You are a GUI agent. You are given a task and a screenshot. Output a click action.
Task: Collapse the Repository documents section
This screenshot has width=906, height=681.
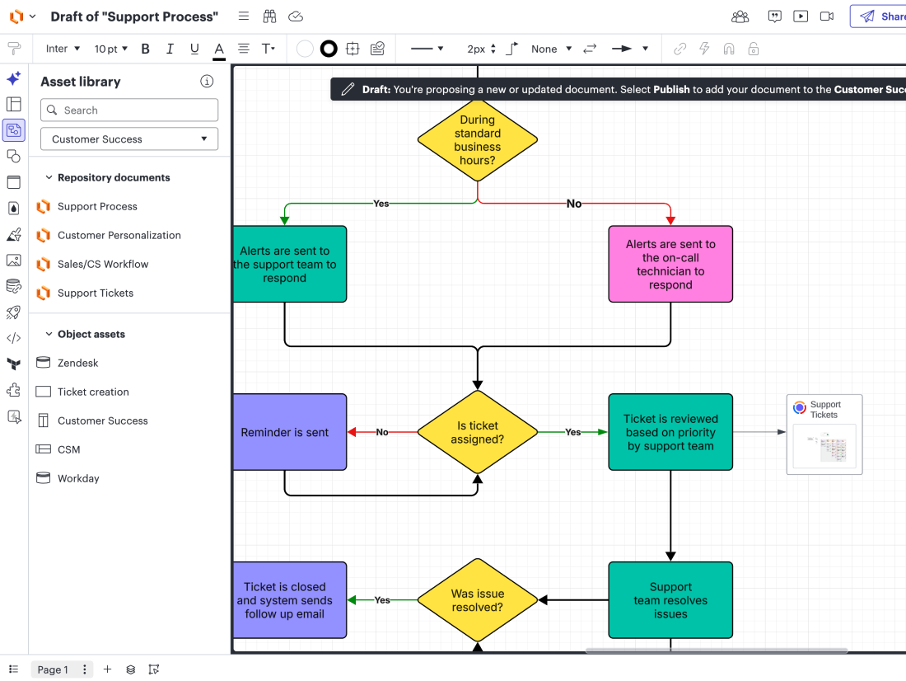(x=49, y=177)
